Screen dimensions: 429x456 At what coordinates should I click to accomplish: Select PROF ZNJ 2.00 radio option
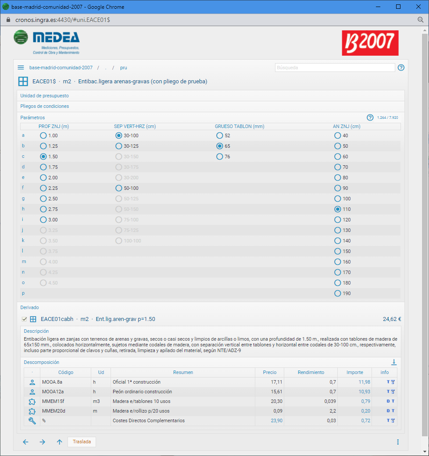click(x=43, y=178)
